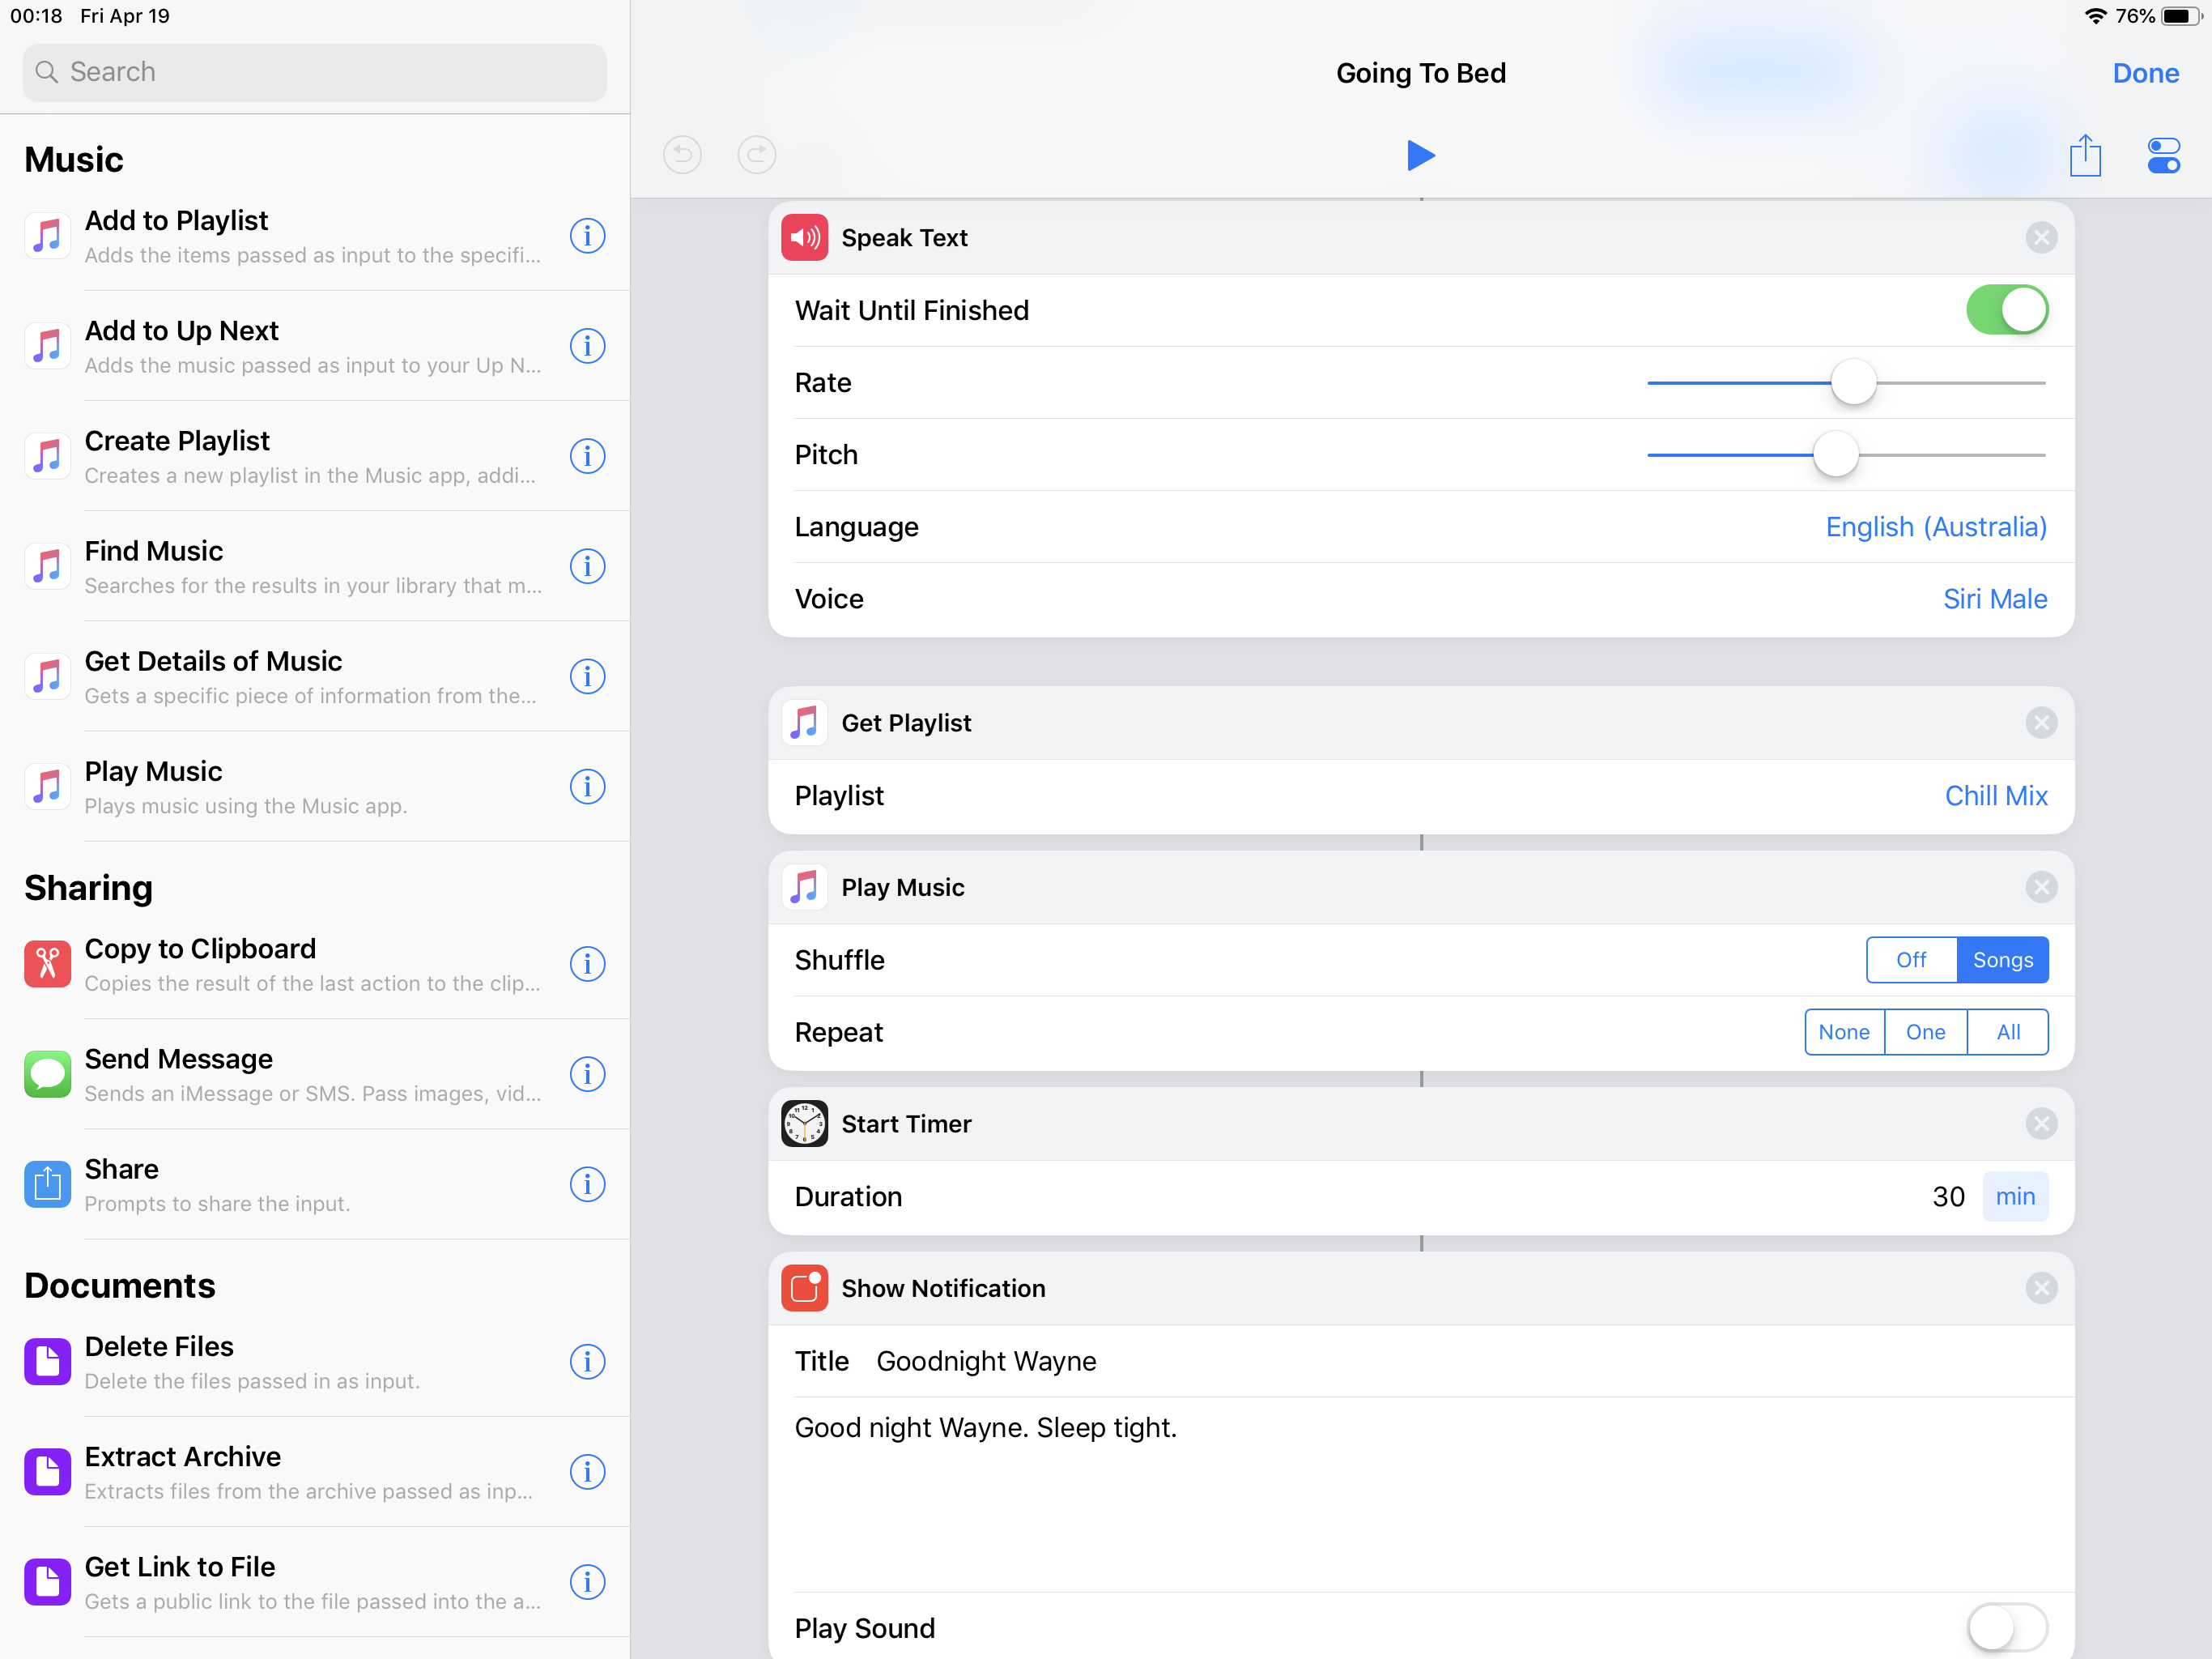This screenshot has height=1659, width=2212.
Task: Focus the Search actions field
Action: pyautogui.click(x=315, y=72)
